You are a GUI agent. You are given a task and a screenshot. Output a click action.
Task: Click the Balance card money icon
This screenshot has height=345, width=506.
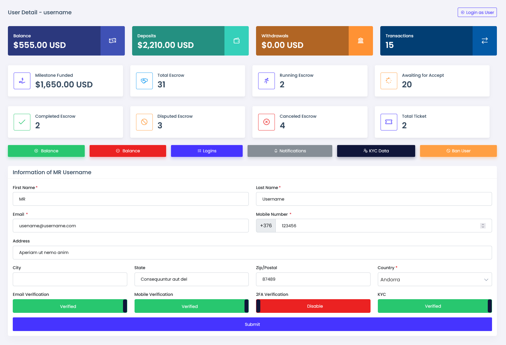[112, 41]
